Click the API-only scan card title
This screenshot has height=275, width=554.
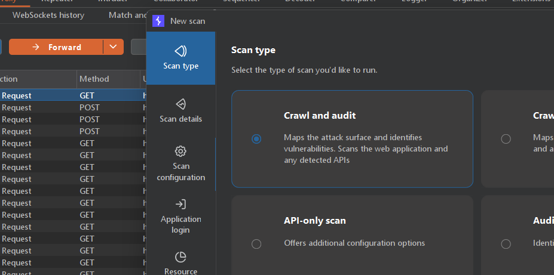click(x=314, y=221)
